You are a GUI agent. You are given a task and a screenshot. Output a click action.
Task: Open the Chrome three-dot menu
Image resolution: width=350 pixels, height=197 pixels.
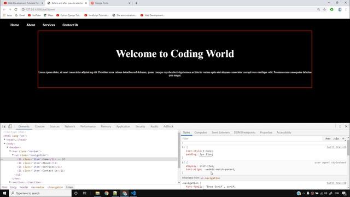(x=346, y=9)
